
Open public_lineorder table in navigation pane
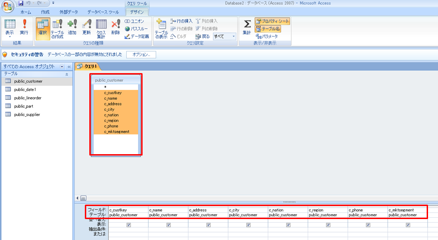pyautogui.click(x=27, y=98)
